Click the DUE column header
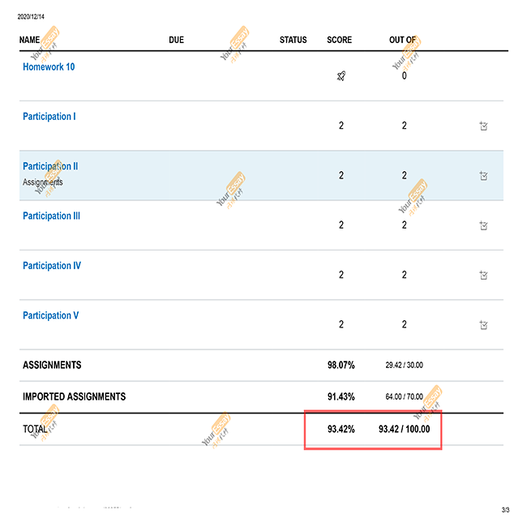 [176, 40]
